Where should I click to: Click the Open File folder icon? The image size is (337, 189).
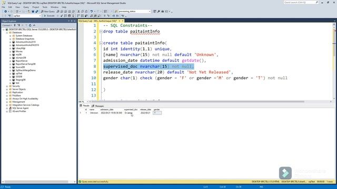[x=29, y=12]
